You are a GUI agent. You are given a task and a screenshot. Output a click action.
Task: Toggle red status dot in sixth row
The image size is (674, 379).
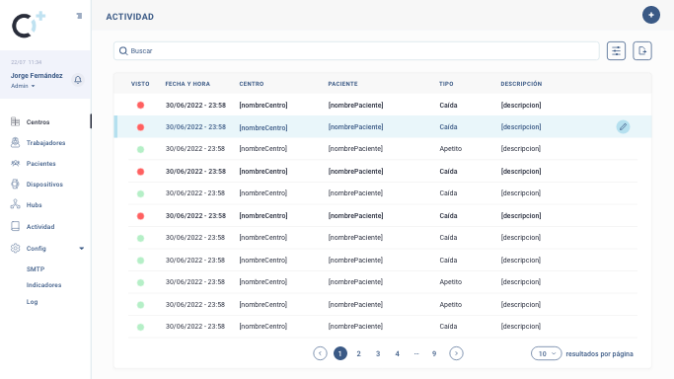point(140,216)
